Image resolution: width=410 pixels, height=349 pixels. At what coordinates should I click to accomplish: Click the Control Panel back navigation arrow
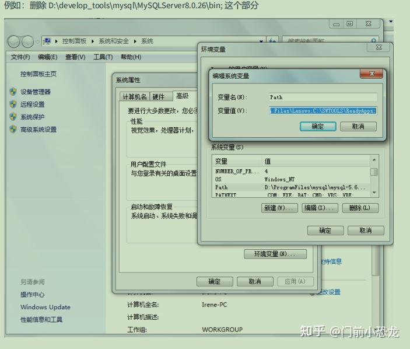click(x=13, y=41)
